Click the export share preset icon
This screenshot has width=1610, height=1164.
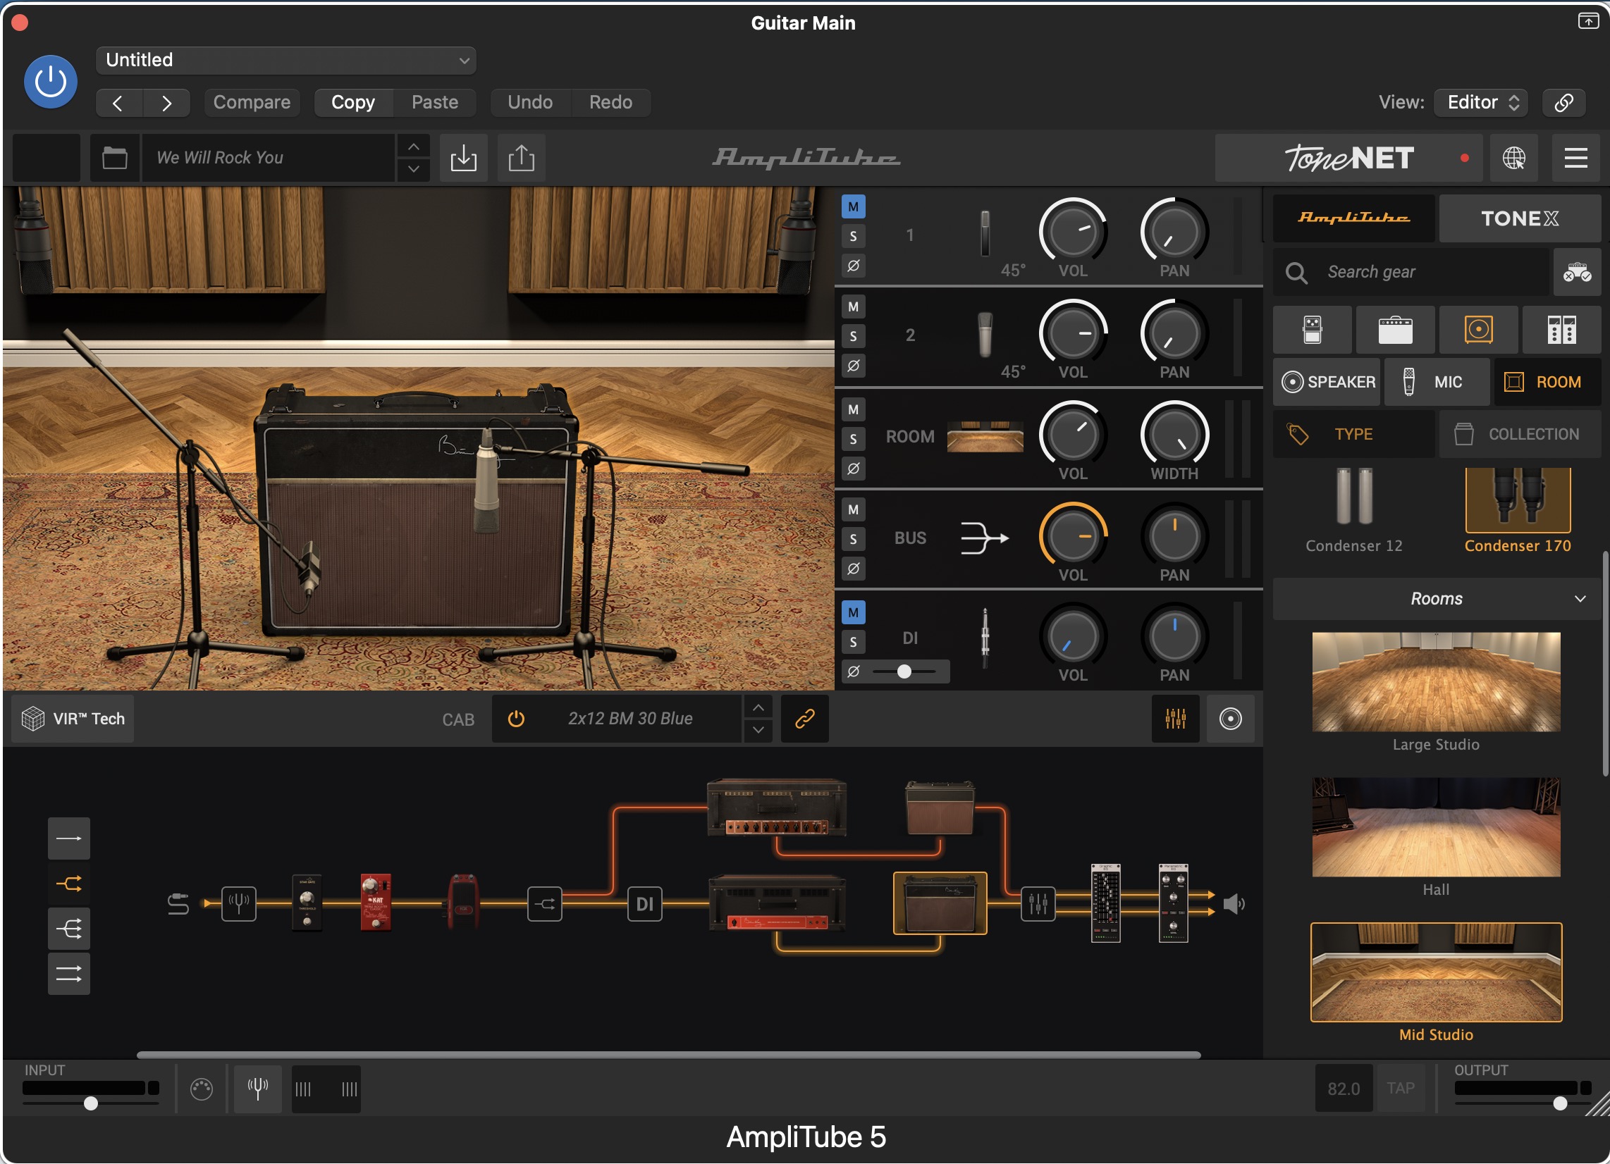coord(521,158)
